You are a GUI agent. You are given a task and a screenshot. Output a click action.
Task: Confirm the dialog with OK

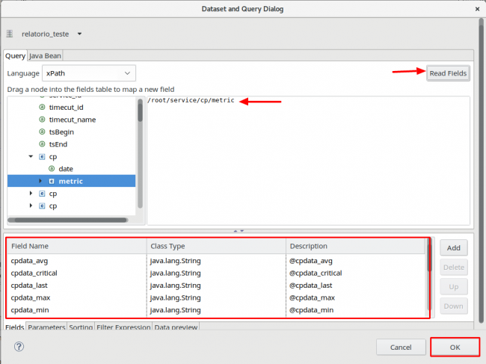[455, 347]
